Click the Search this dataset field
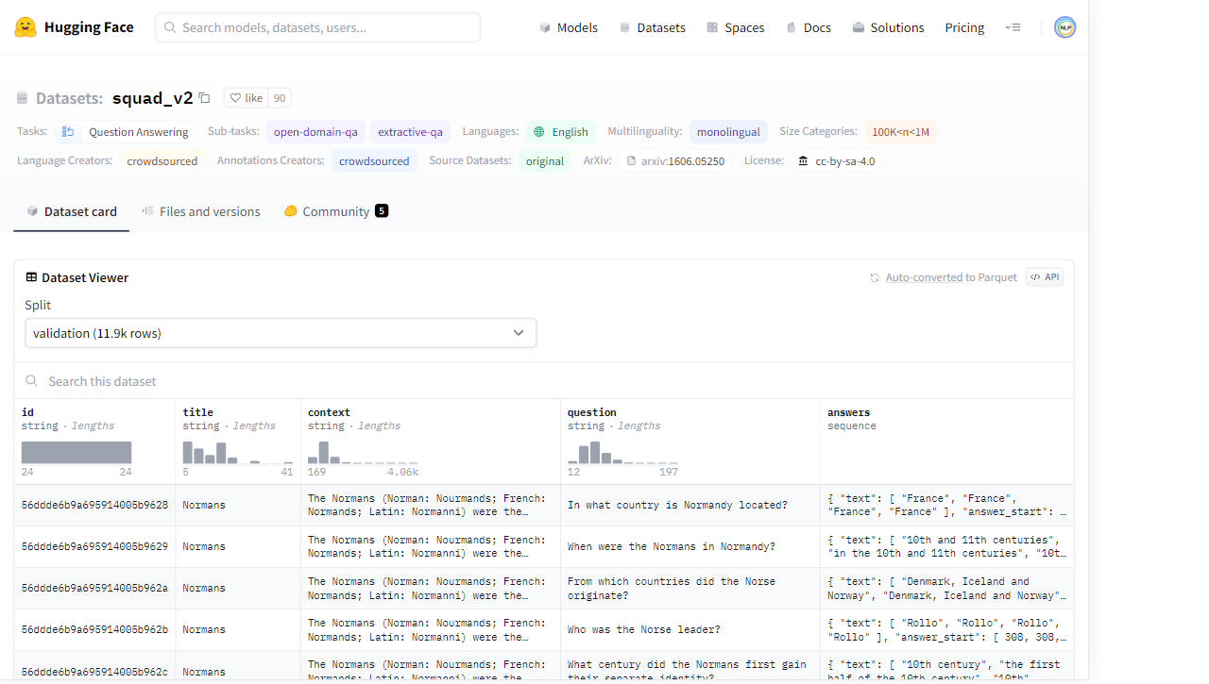 click(544, 381)
